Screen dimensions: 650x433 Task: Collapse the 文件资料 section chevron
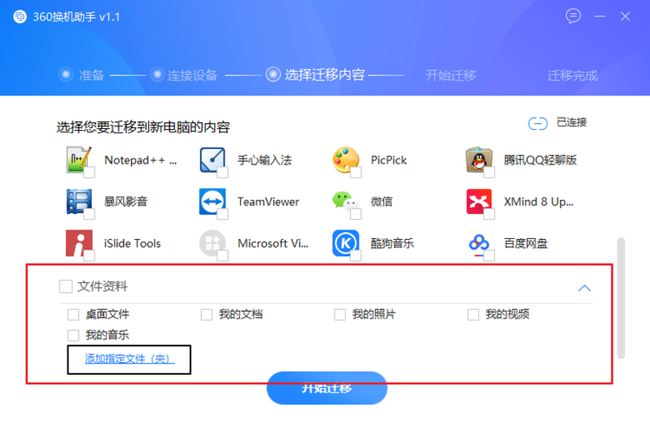[584, 288]
